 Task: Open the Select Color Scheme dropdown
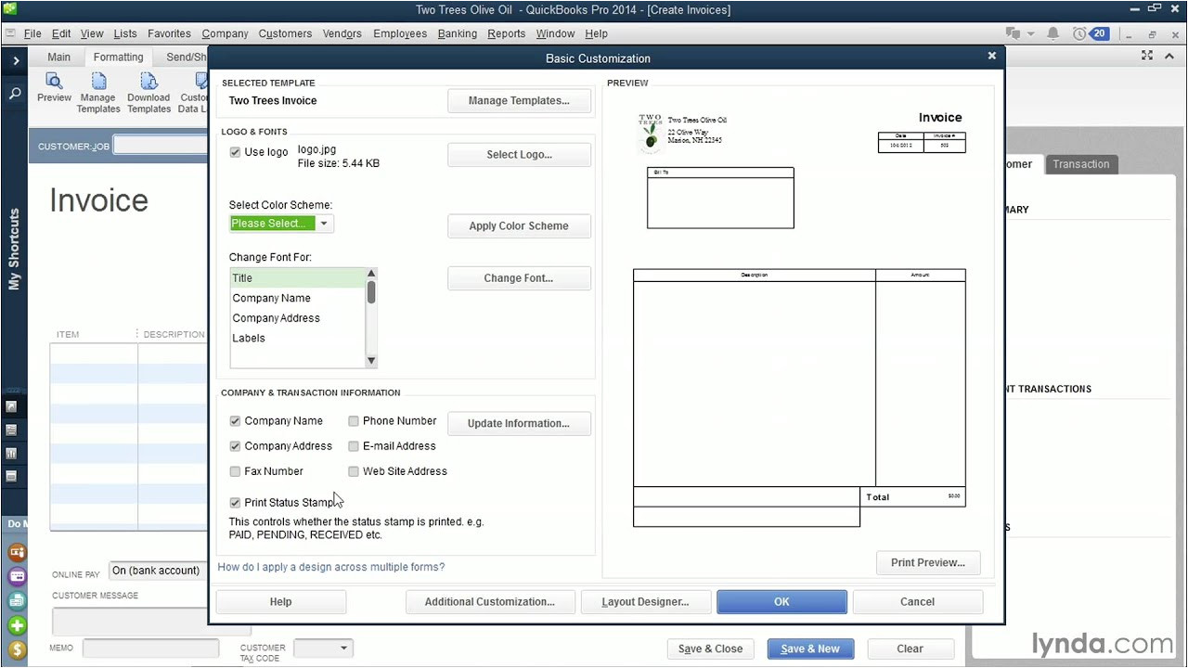pyautogui.click(x=324, y=224)
